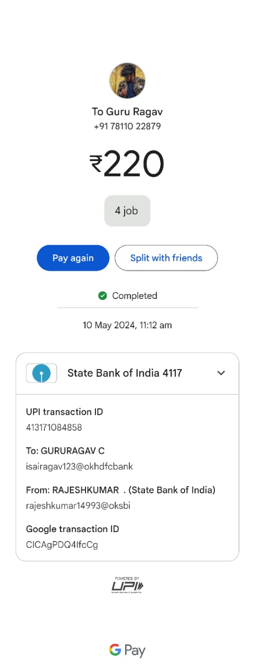This screenshot has height=669, width=255.
Task: Tap the phone number +91 78110 22879
Action: 127,126
